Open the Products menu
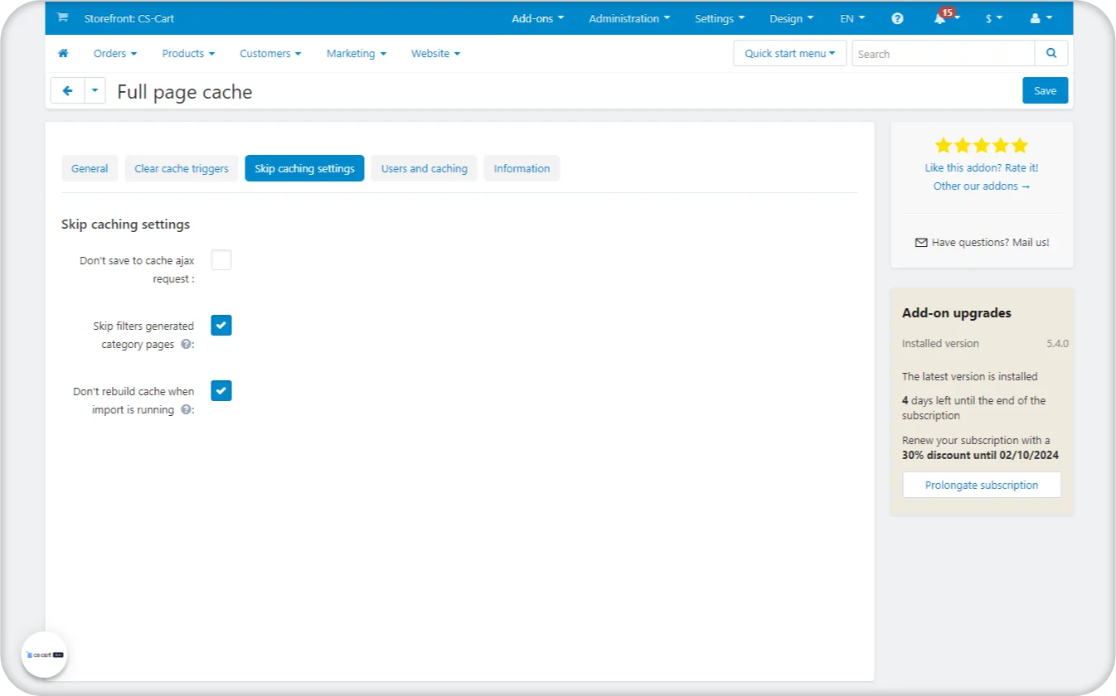Screen dimensions: 1116x696 coord(188,53)
